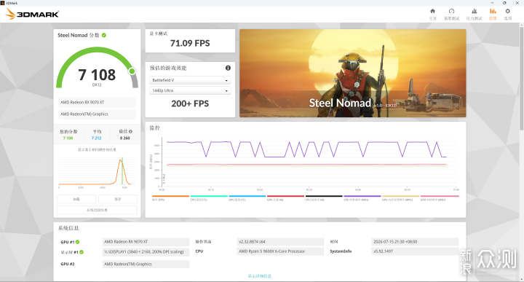Toggle the pink GPU clock frequency legend
This screenshot has height=282, width=524.
440,198
